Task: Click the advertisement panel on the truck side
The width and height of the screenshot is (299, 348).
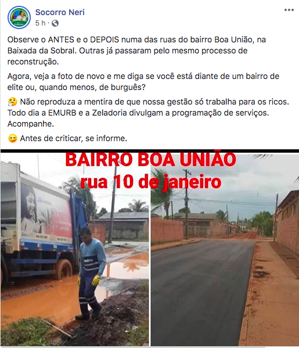Action: pyautogui.click(x=46, y=212)
